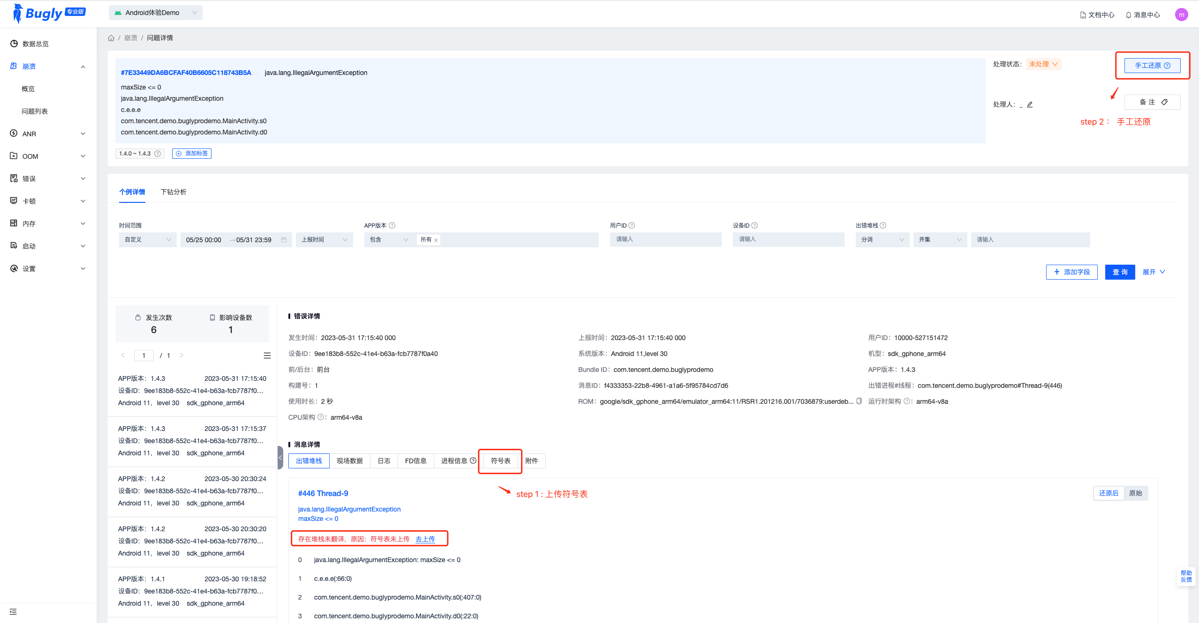
Task: Switch stack view to 还原后
Action: pyautogui.click(x=1109, y=493)
